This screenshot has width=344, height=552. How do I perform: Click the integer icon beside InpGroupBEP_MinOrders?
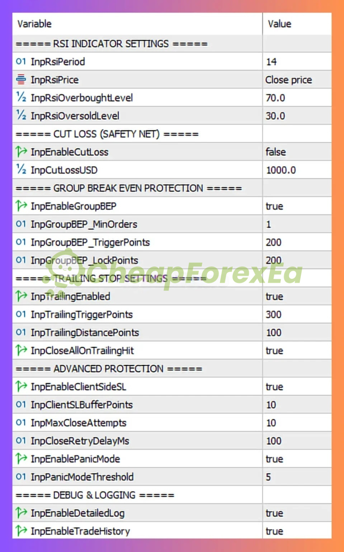pos(21,224)
